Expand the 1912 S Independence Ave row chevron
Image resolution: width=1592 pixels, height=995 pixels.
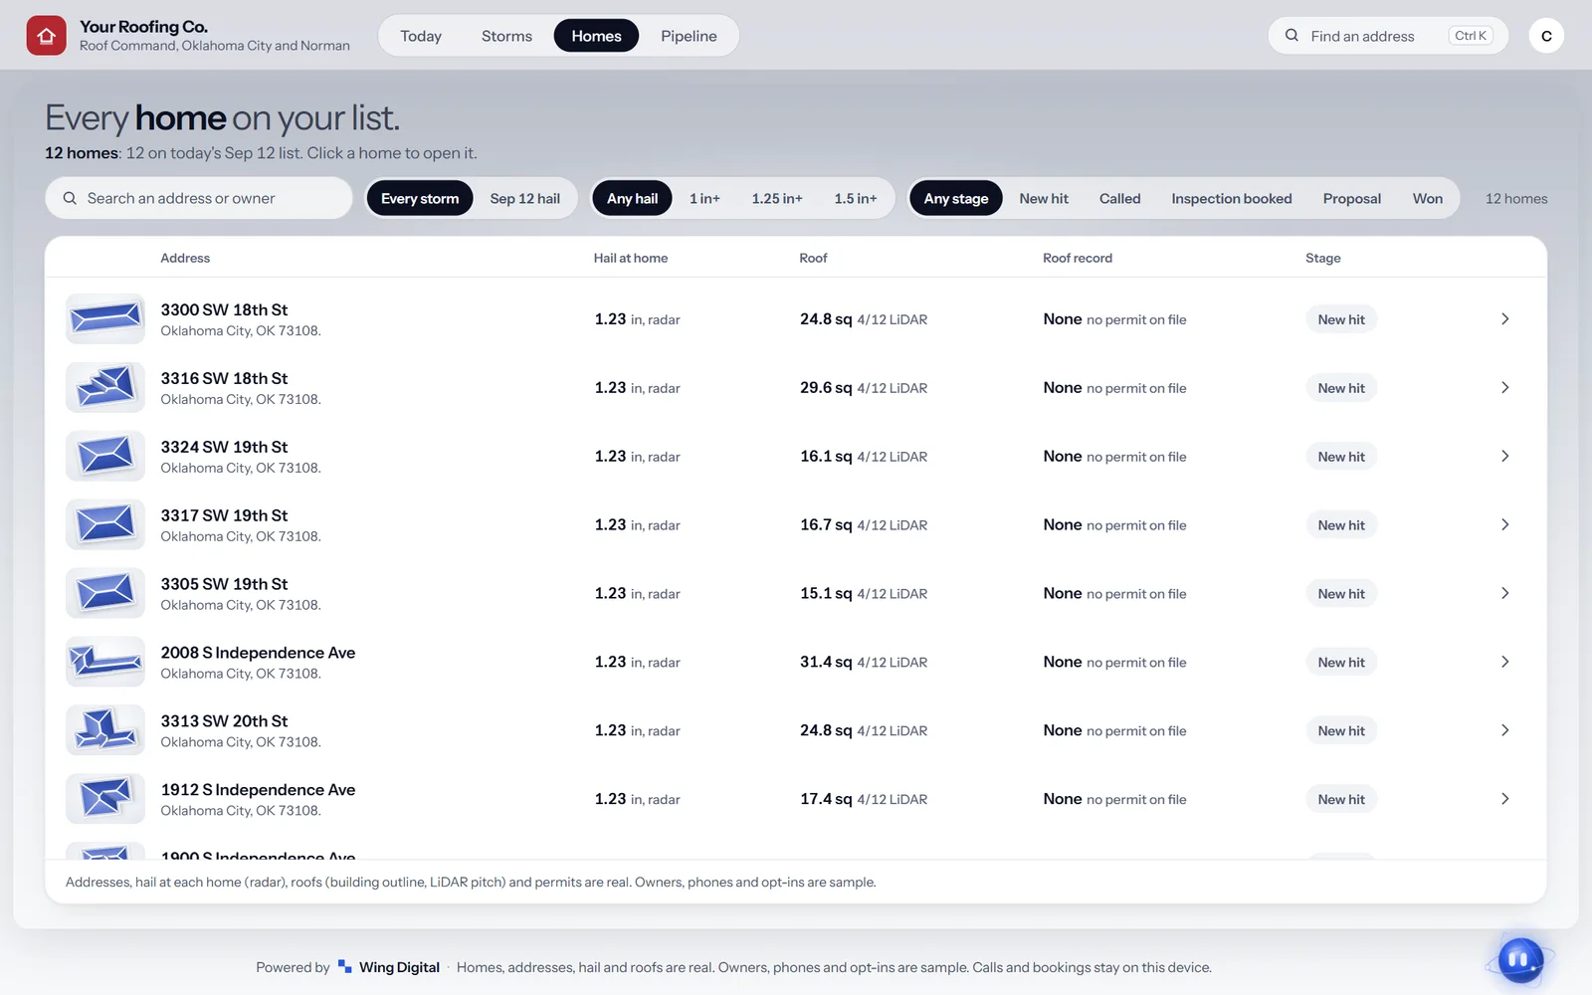pyautogui.click(x=1504, y=799)
